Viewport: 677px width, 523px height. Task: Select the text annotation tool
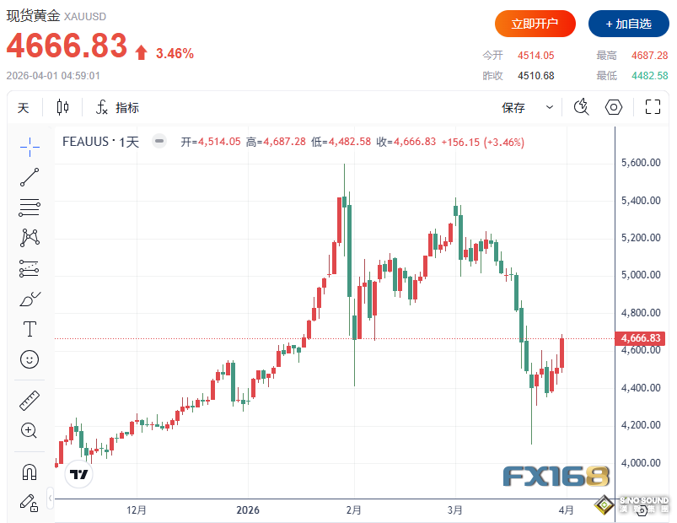pos(30,329)
